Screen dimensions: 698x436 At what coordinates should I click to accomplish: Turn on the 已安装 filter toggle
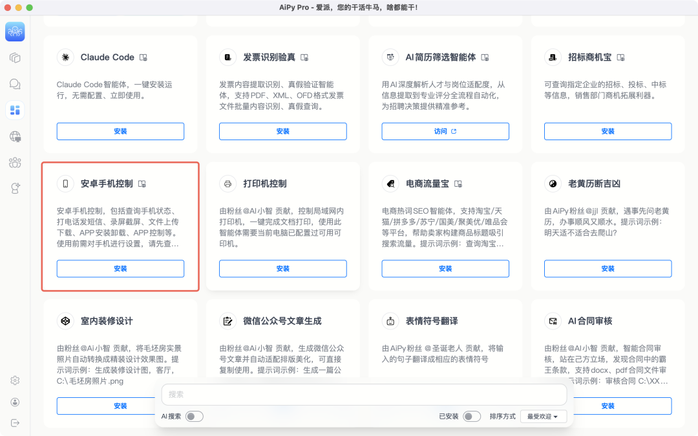pos(471,417)
